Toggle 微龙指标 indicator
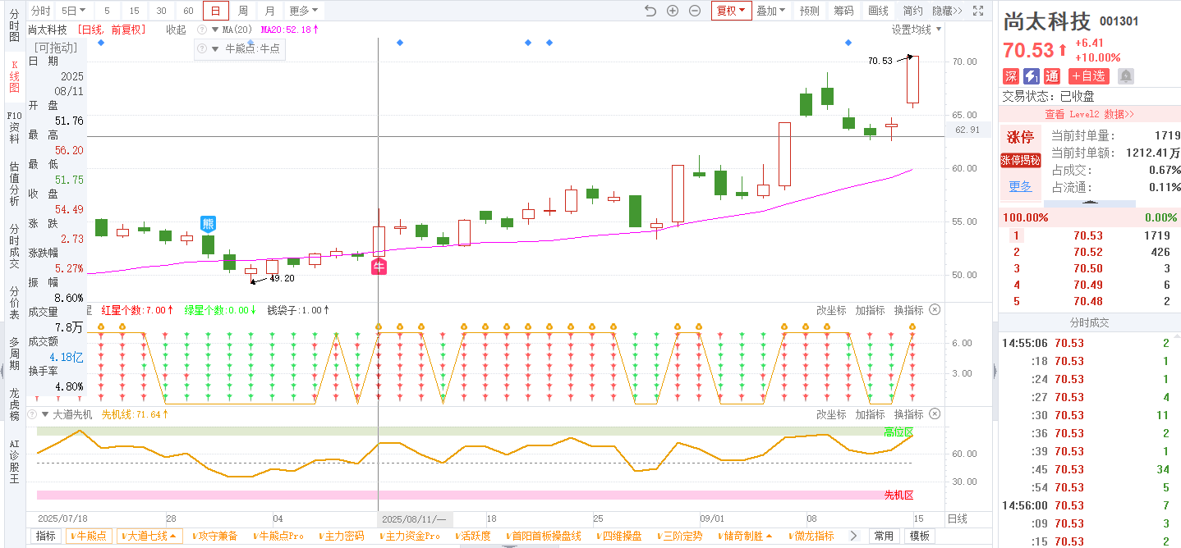 [810, 536]
